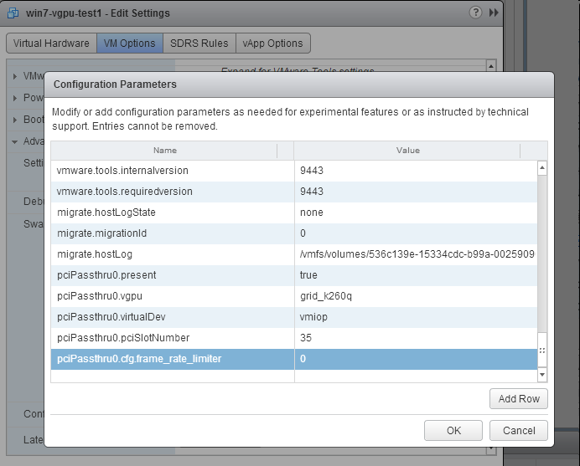Open the SDRS Rules tab
Image resolution: width=580 pixels, height=466 pixels.
199,44
